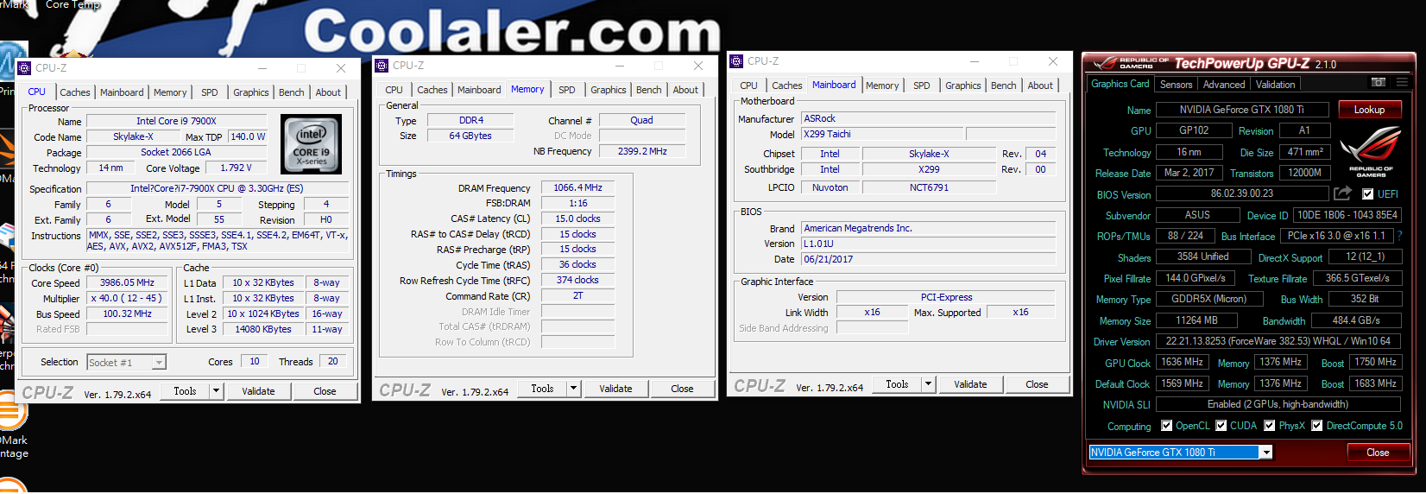The width and height of the screenshot is (1426, 494).
Task: Switch to Caches tab in the first CPU-Z window
Action: point(75,92)
